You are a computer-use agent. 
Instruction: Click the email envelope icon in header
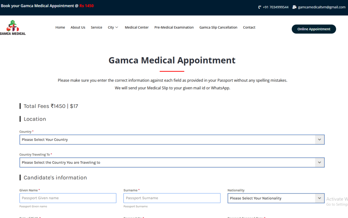pyautogui.click(x=294, y=7)
